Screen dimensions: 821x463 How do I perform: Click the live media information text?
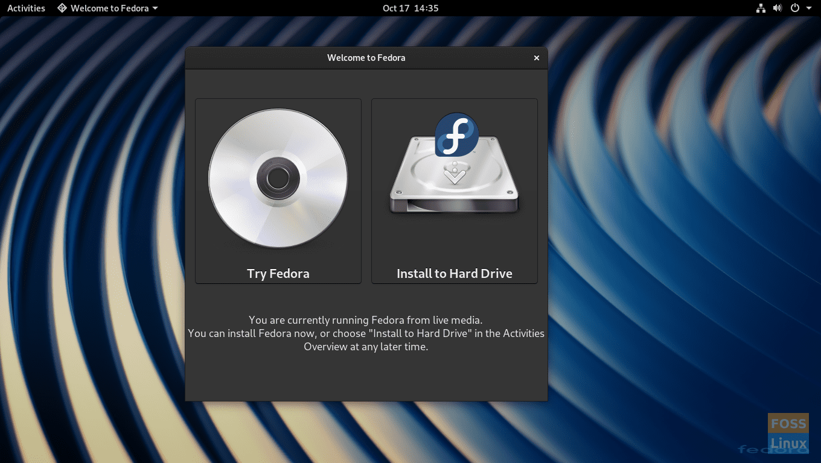[x=366, y=333]
